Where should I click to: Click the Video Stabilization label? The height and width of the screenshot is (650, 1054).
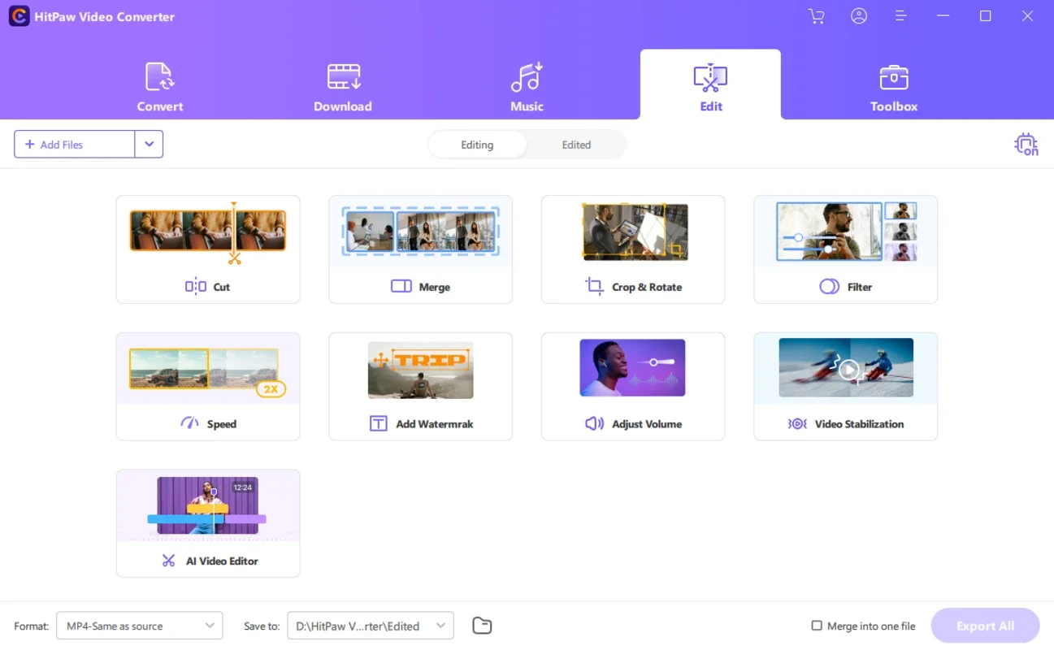[859, 424]
